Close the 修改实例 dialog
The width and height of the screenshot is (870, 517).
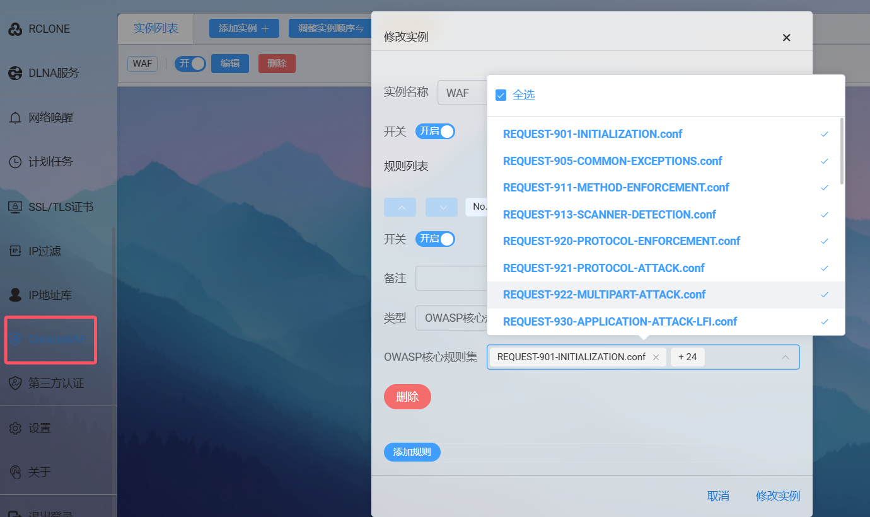[786, 38]
